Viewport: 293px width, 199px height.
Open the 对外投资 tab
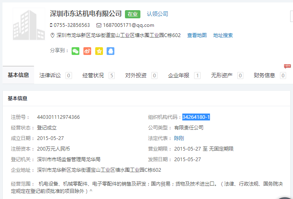pyautogui.click(x=136, y=75)
